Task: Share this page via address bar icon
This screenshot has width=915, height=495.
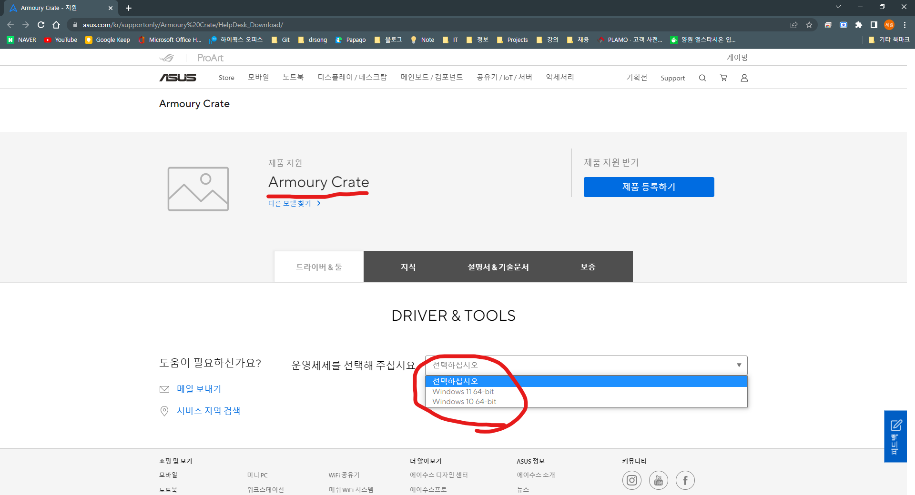Action: [794, 25]
